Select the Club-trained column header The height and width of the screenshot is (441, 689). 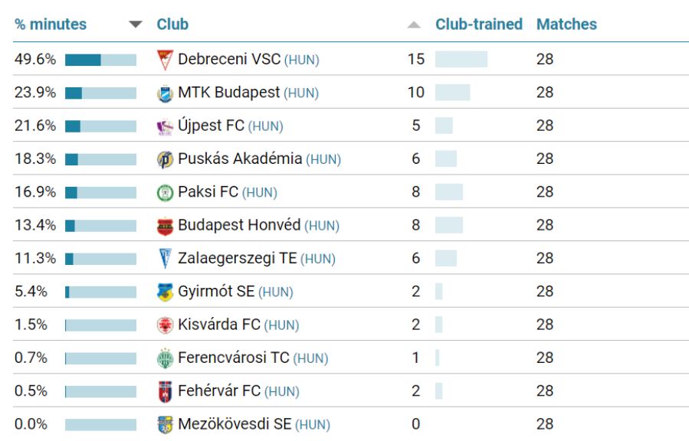pyautogui.click(x=478, y=24)
